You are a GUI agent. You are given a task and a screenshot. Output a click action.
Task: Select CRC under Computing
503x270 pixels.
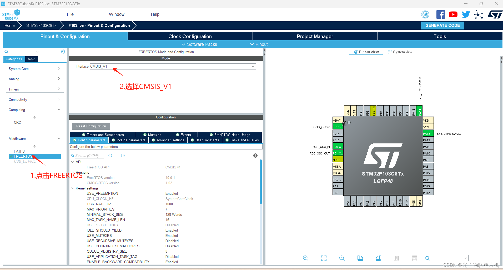click(x=17, y=122)
